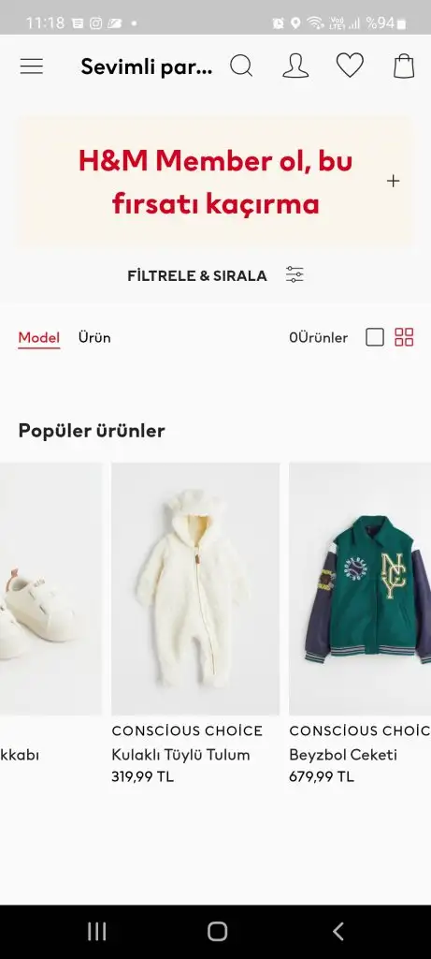Viewport: 431px width, 959px height.
Task: Switch to grid view layout
Action: (404, 337)
